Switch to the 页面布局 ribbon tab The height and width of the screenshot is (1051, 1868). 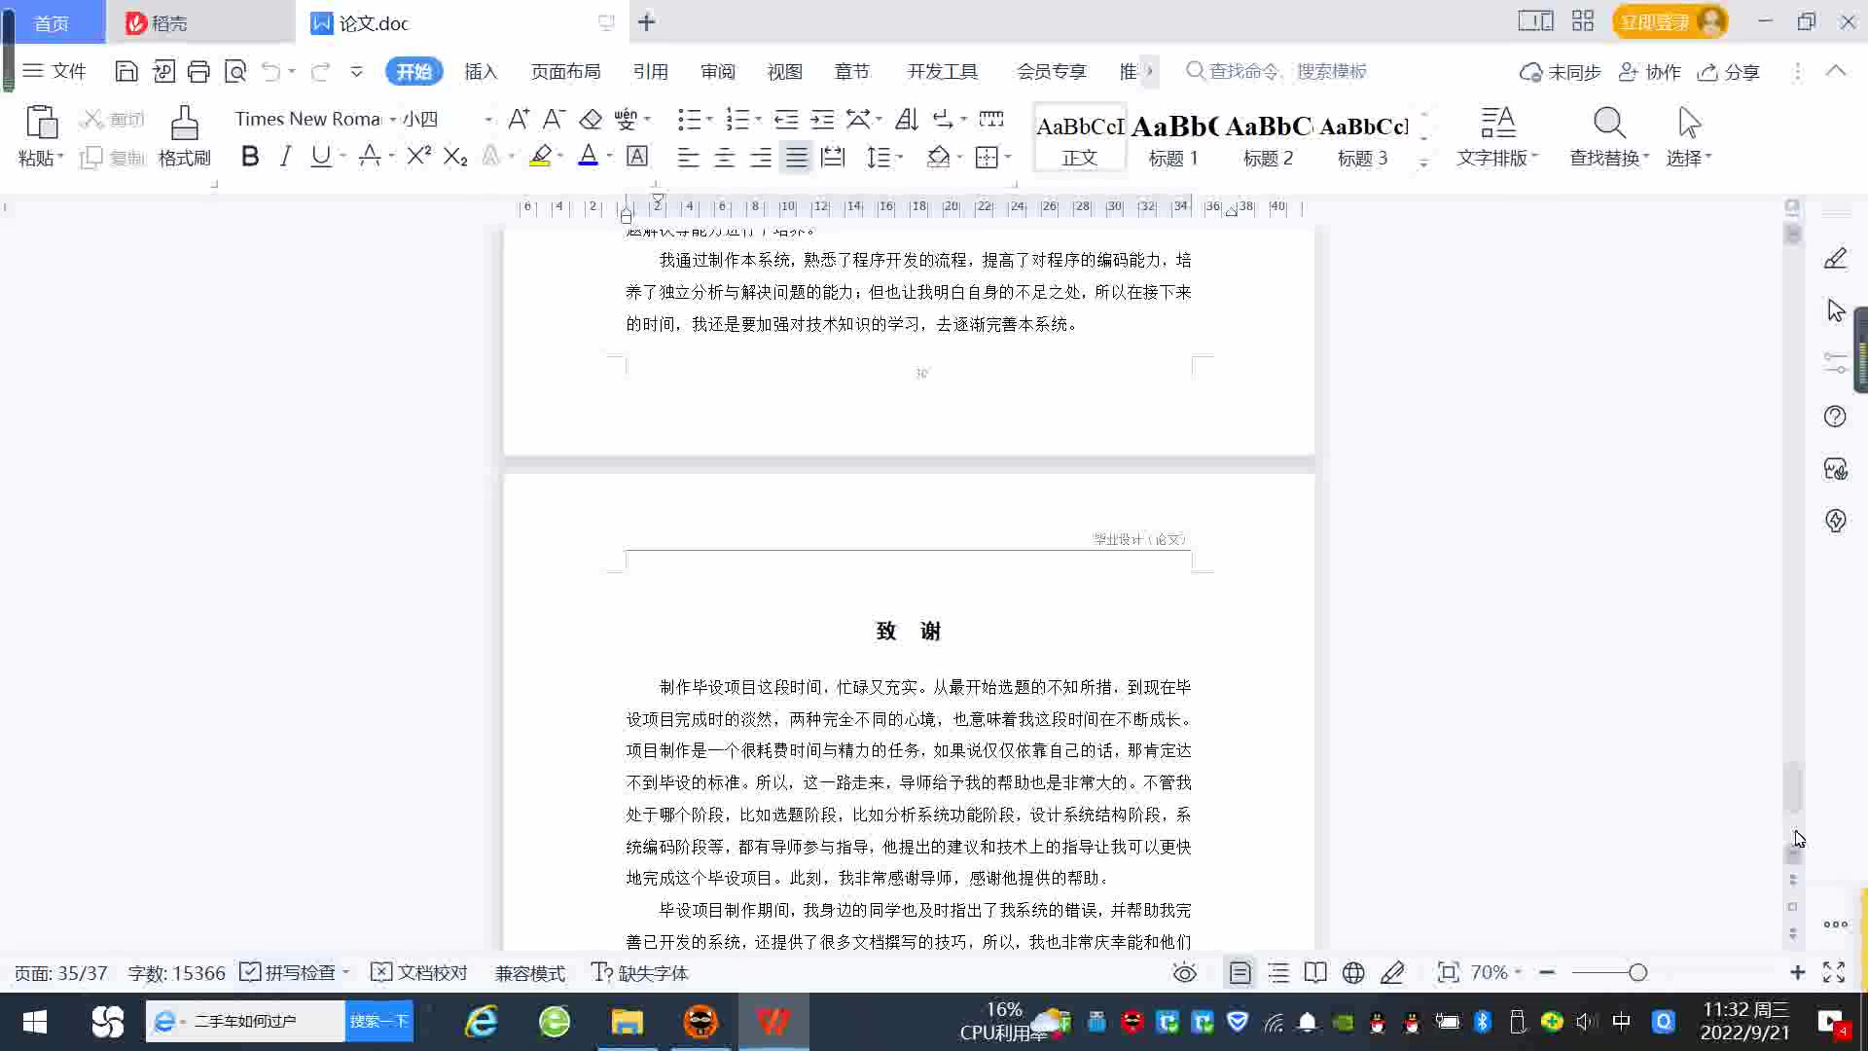(565, 71)
